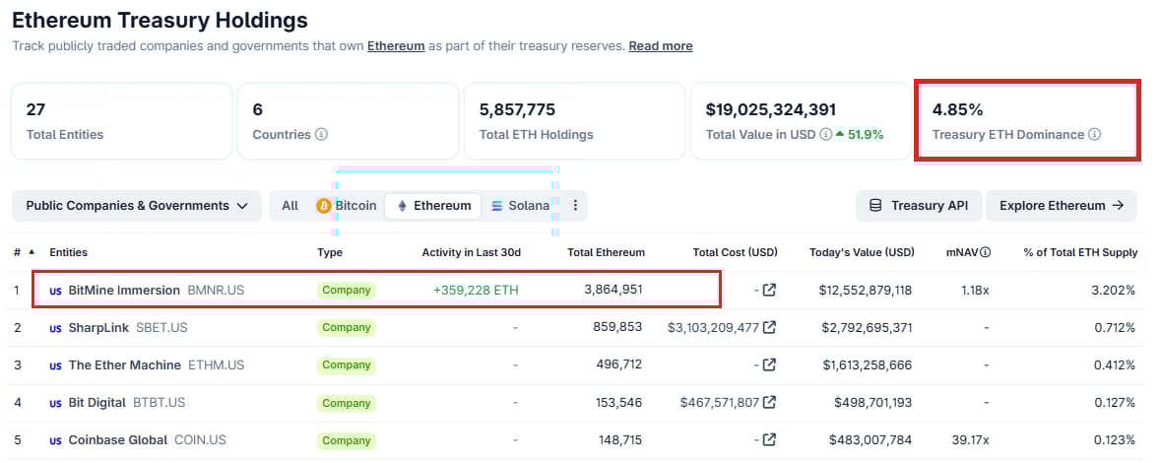This screenshot has height=463, width=1160.
Task: Sort by % of Total ETH Supply header
Action: pos(1081,252)
